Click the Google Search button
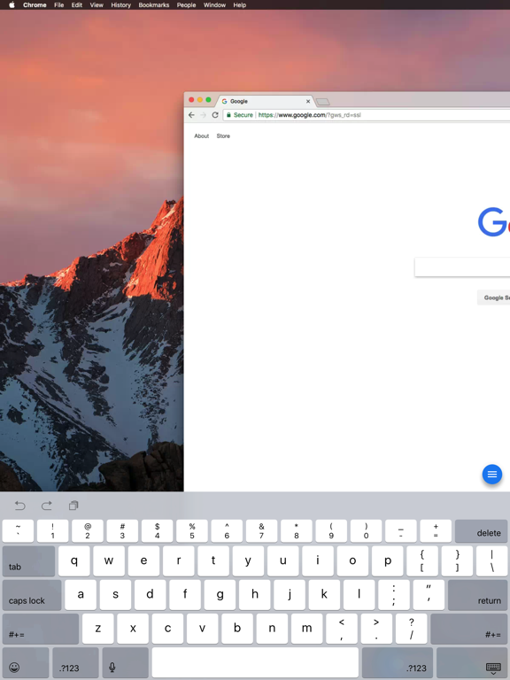The width and height of the screenshot is (510, 680). pyautogui.click(x=493, y=297)
